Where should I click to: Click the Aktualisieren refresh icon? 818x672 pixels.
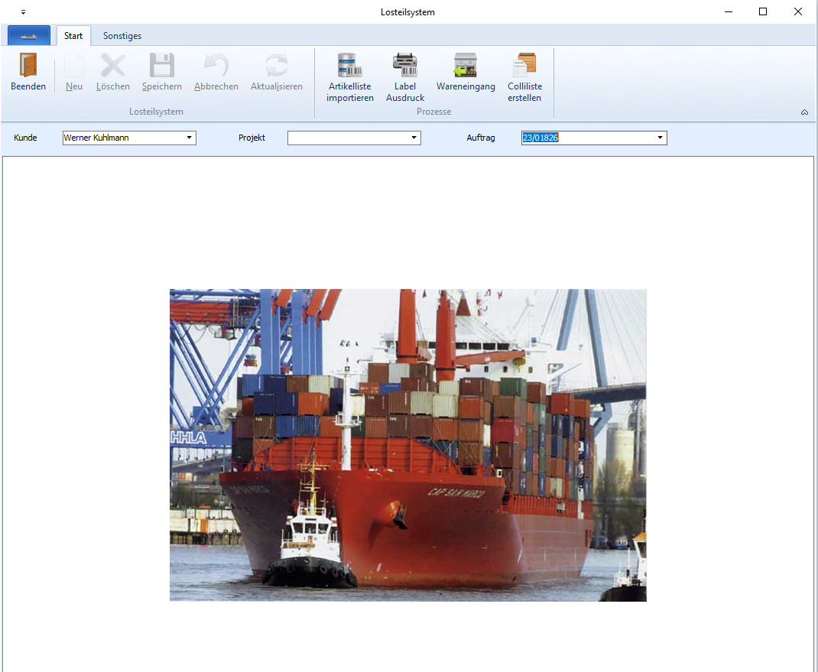click(x=277, y=65)
